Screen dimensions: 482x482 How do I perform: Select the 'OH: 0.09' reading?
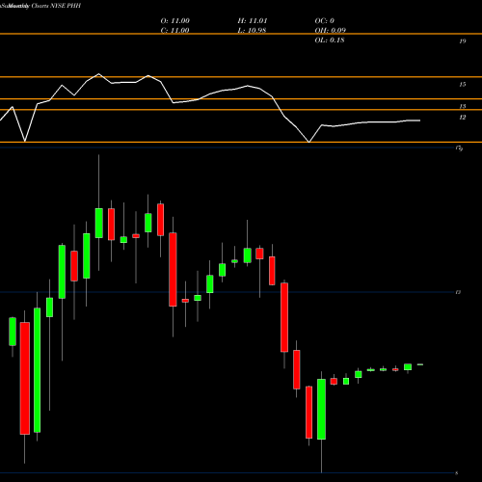pyautogui.click(x=331, y=30)
